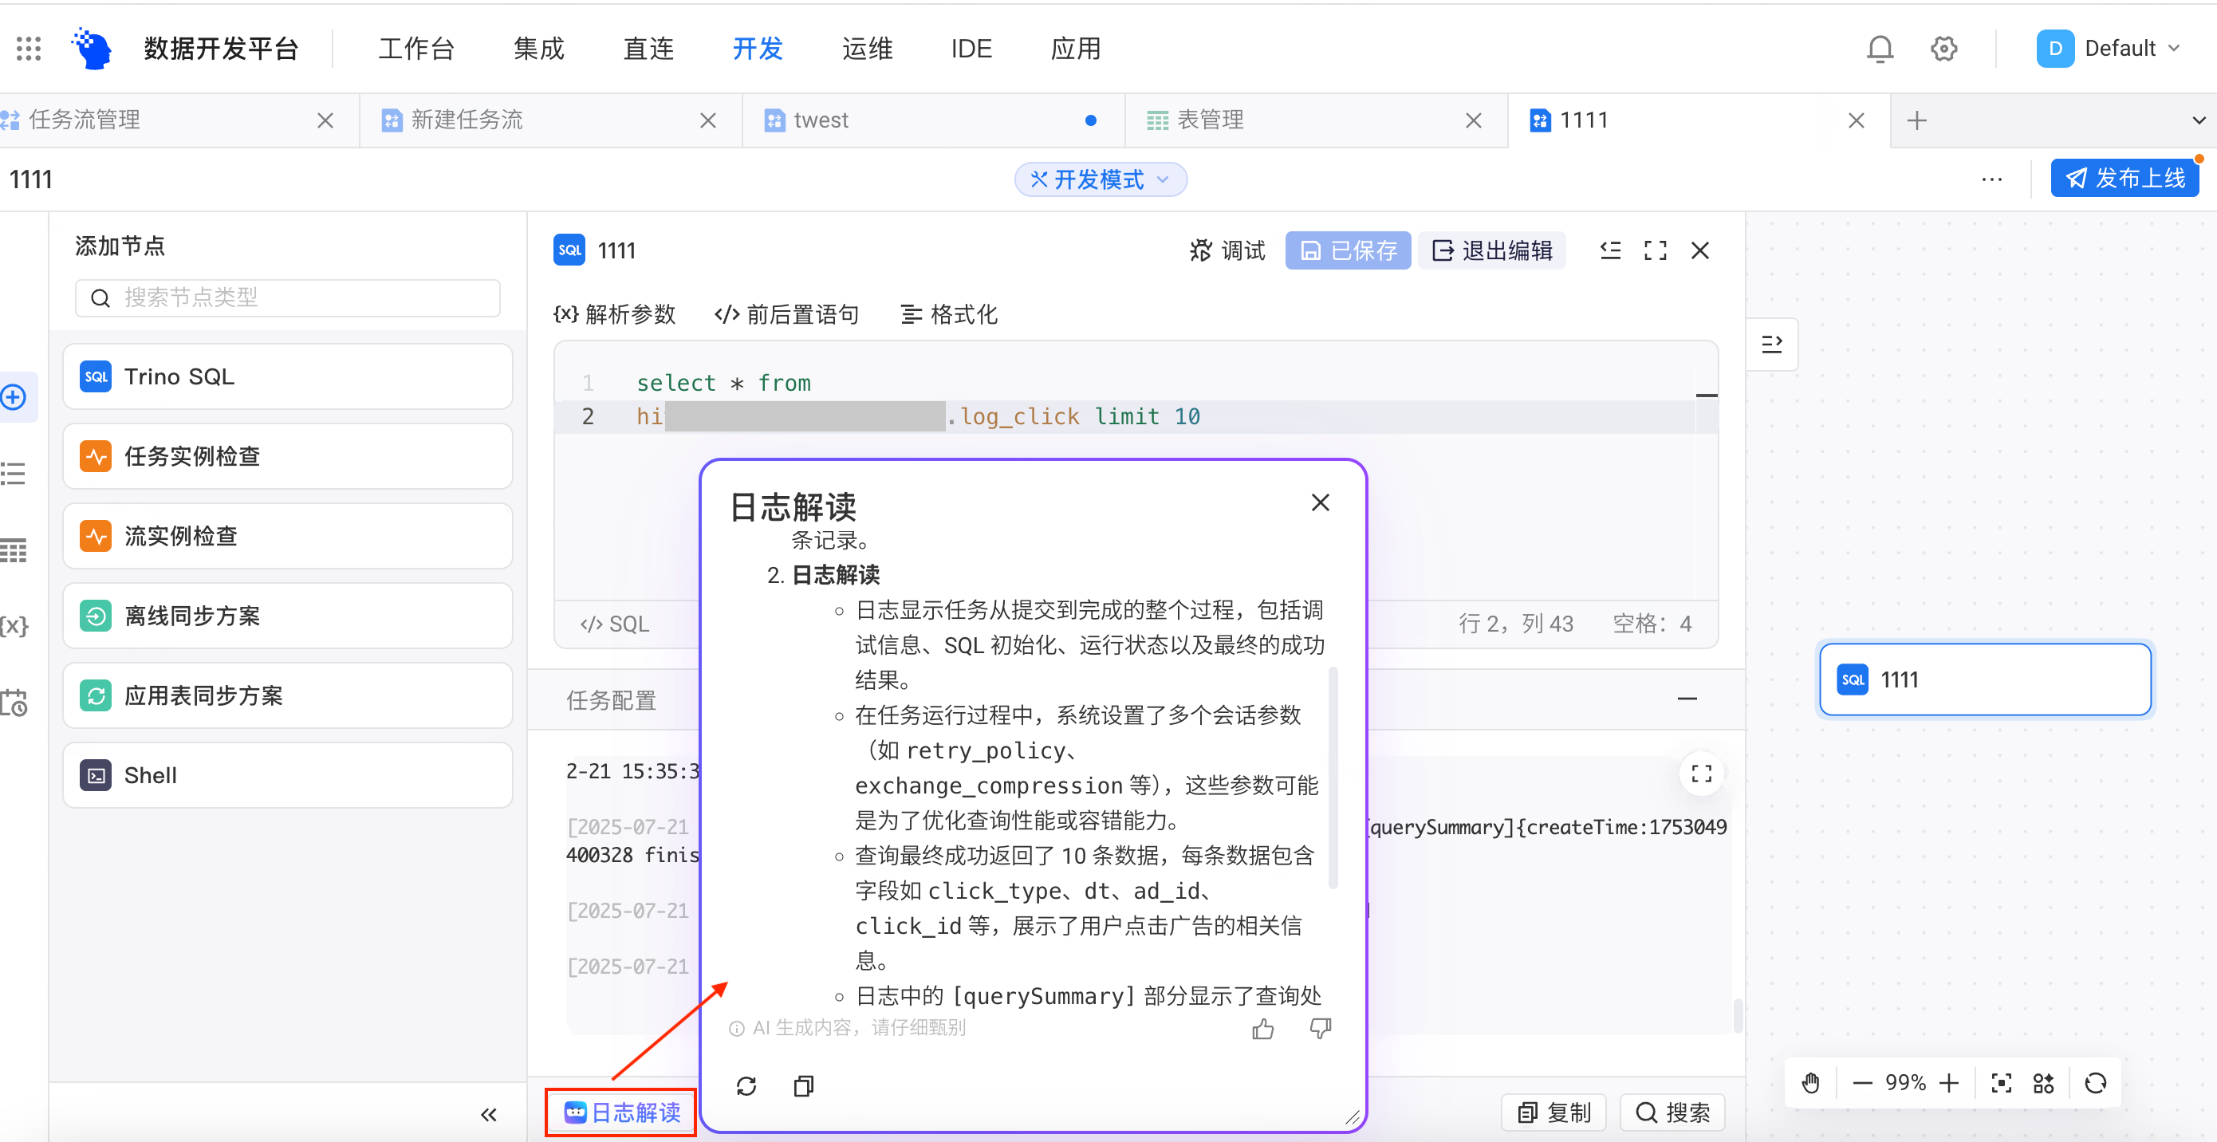Add a new tab with plus icon
The width and height of the screenshot is (2217, 1142).
click(x=1916, y=120)
